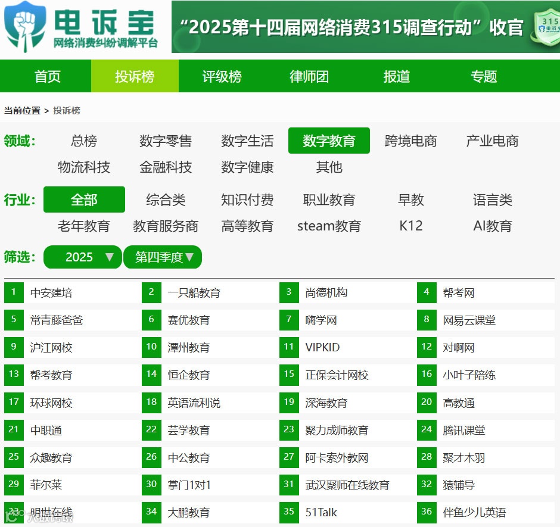The width and height of the screenshot is (560, 527).
Task: Open rank 6 entry 赛优教育
Action: pyautogui.click(x=189, y=320)
